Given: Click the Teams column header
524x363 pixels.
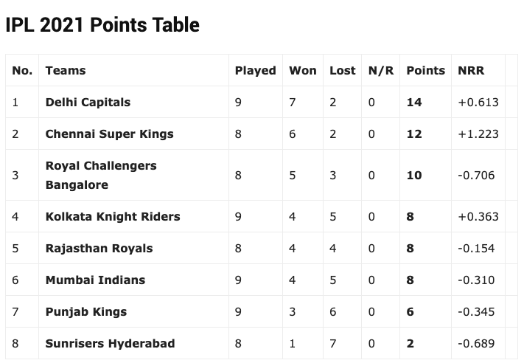Looking at the screenshot, I should pyautogui.click(x=65, y=70).
